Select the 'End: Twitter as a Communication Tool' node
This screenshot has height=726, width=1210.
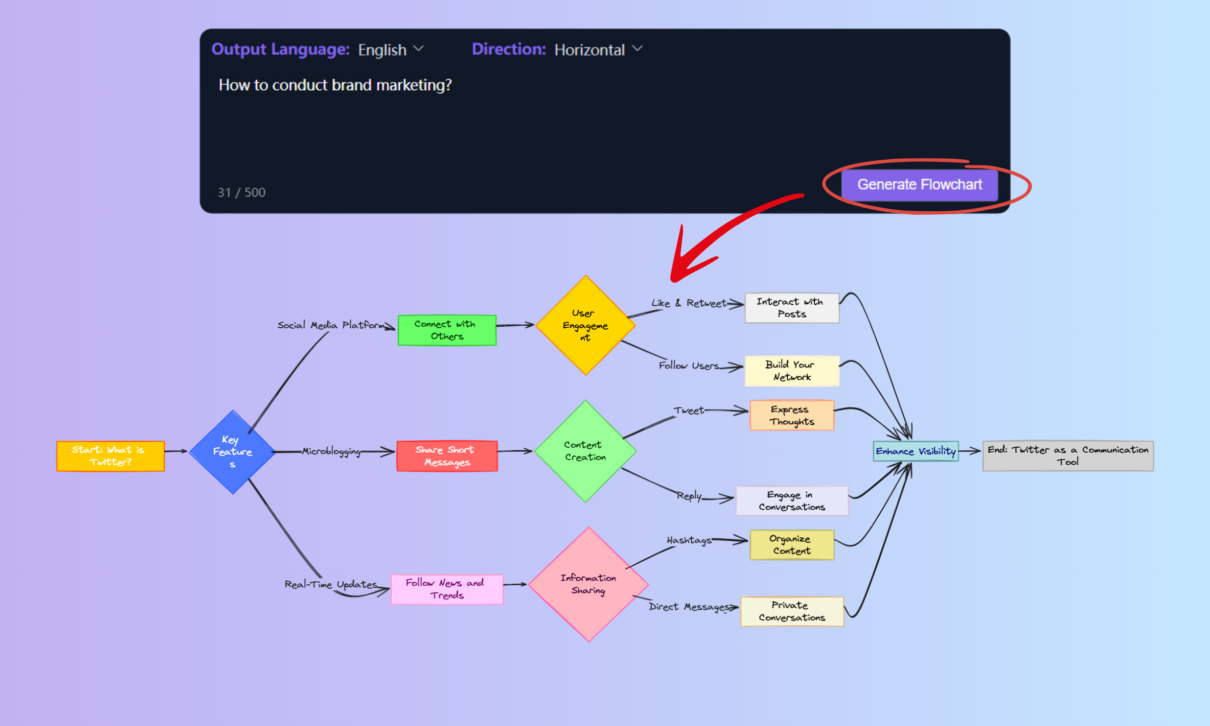point(1068,456)
